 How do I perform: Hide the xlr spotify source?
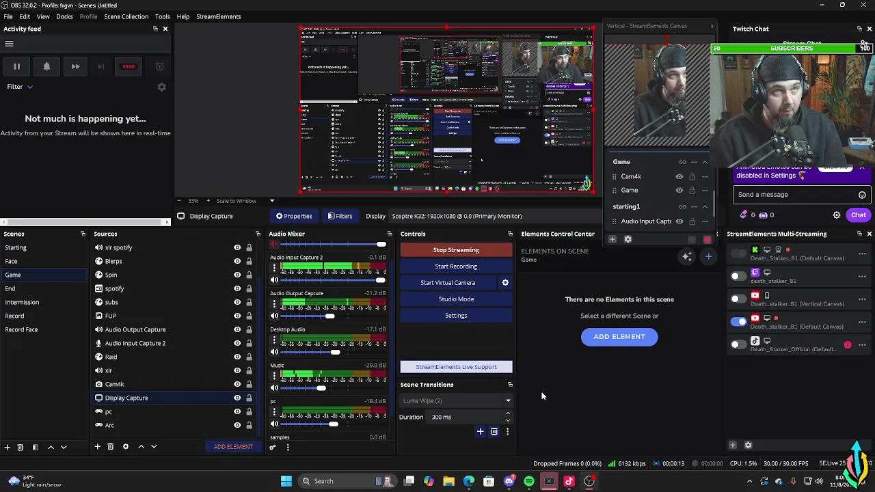pos(237,247)
